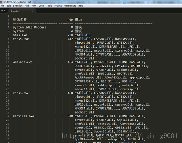Open the Help menu
182x143 pixels.
pos(81,6)
